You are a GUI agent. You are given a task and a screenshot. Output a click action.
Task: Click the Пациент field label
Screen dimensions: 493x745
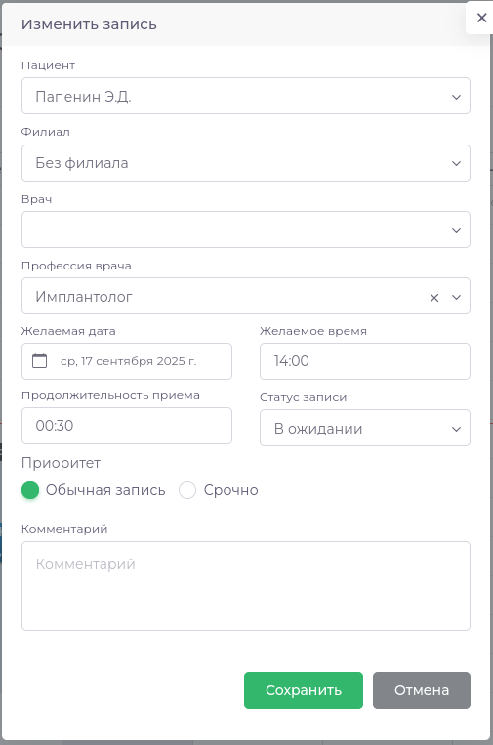48,65
